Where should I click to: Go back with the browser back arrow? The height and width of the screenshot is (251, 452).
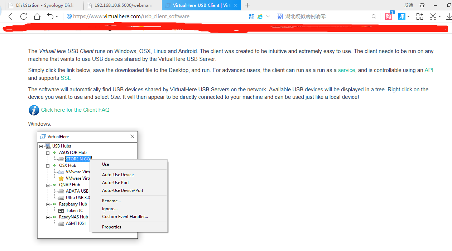[x=10, y=16]
